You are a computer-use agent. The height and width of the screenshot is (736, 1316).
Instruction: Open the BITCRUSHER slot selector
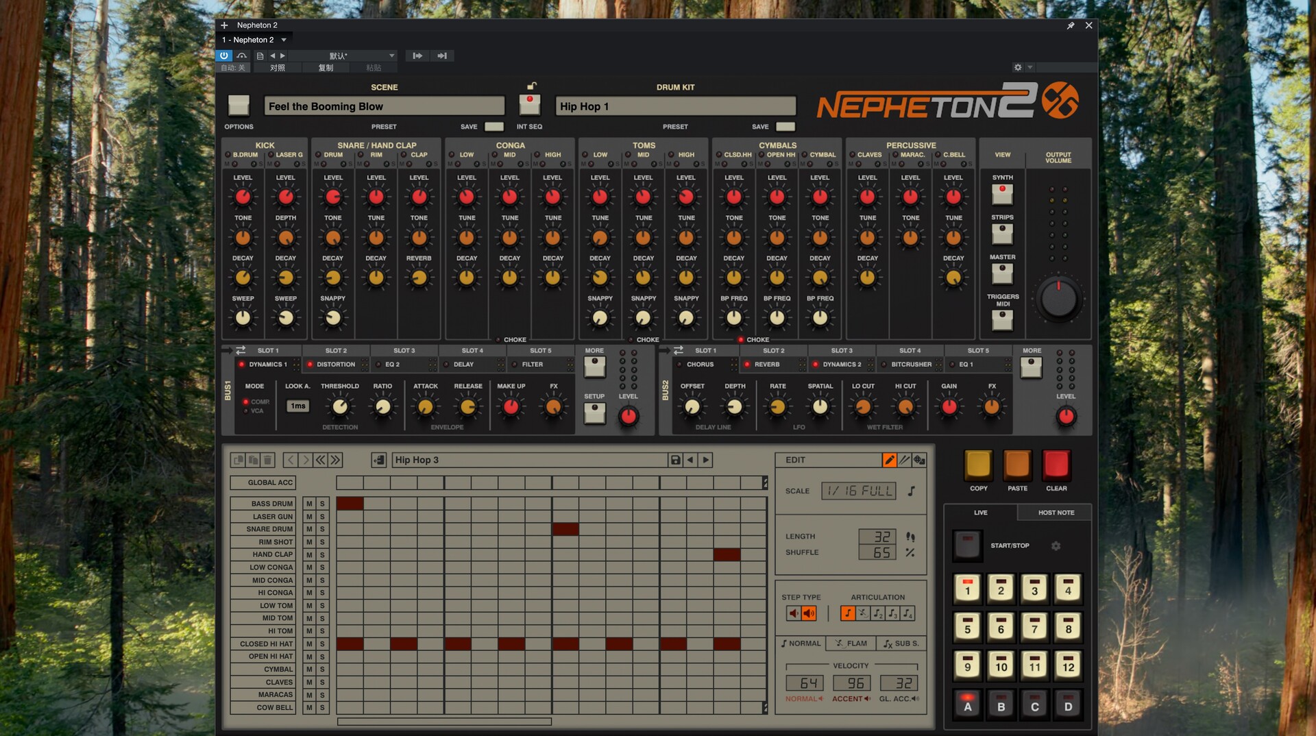[x=910, y=365]
